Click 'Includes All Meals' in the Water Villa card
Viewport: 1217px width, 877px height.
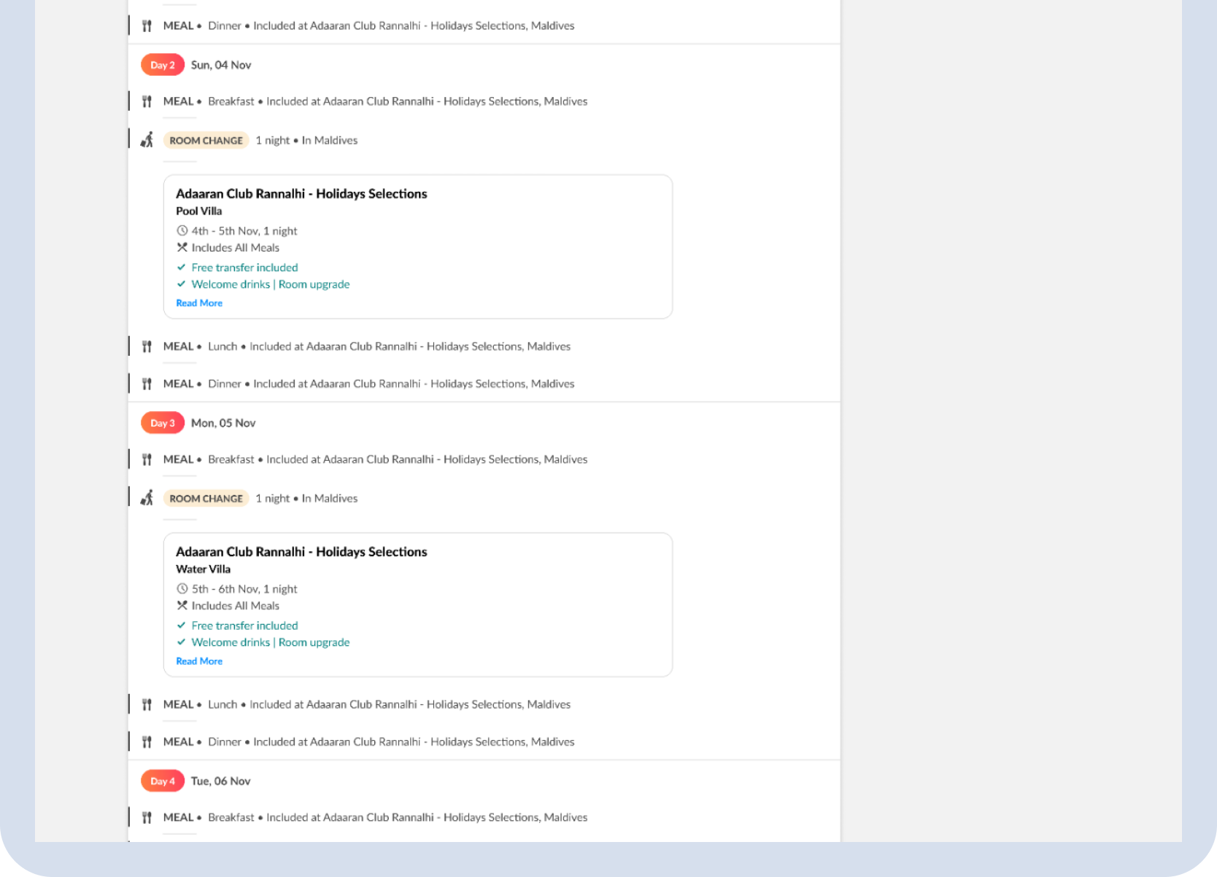pos(236,606)
